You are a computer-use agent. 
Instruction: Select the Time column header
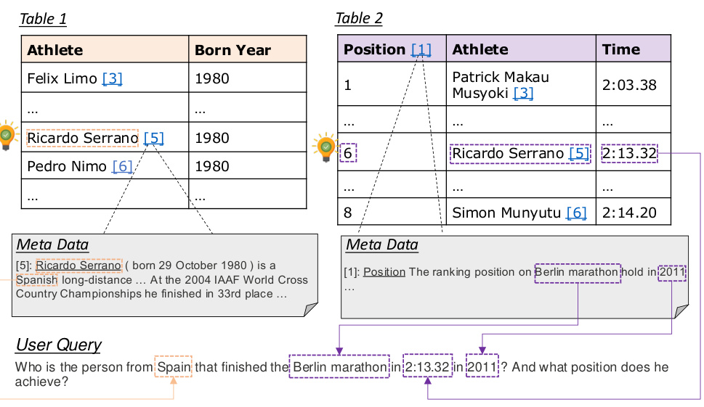point(633,49)
